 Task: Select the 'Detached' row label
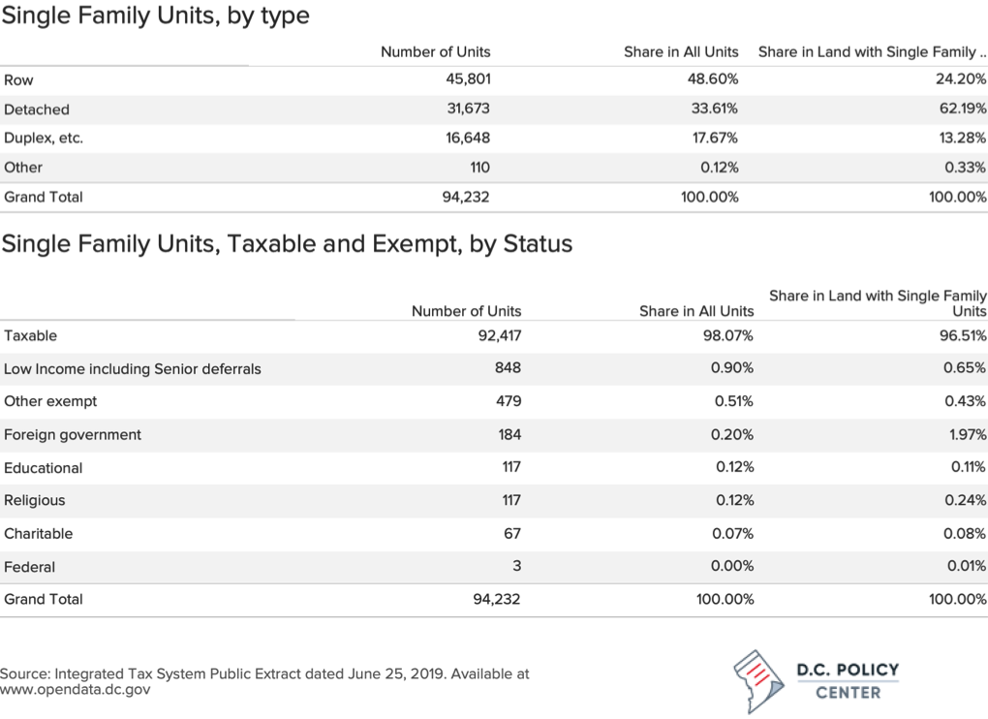click(37, 109)
